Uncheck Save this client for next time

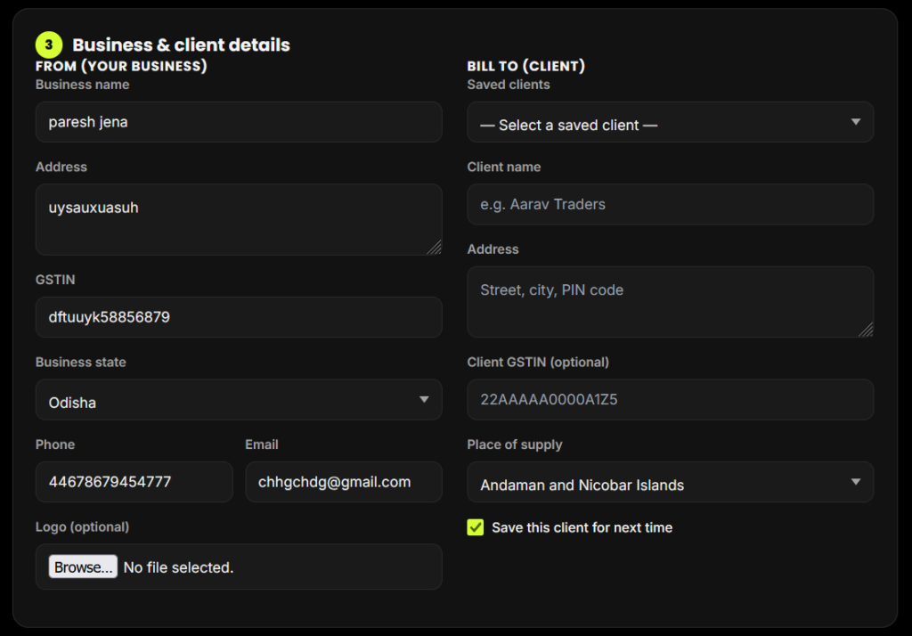(476, 527)
